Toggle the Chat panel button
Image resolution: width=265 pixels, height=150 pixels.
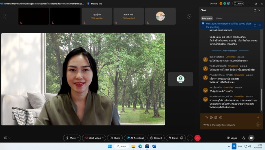251,138
